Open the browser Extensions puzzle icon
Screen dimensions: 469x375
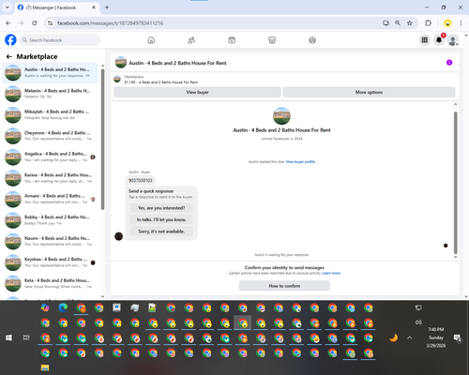pyautogui.click(x=428, y=22)
